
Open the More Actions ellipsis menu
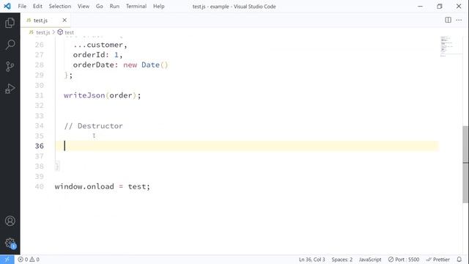click(x=459, y=20)
